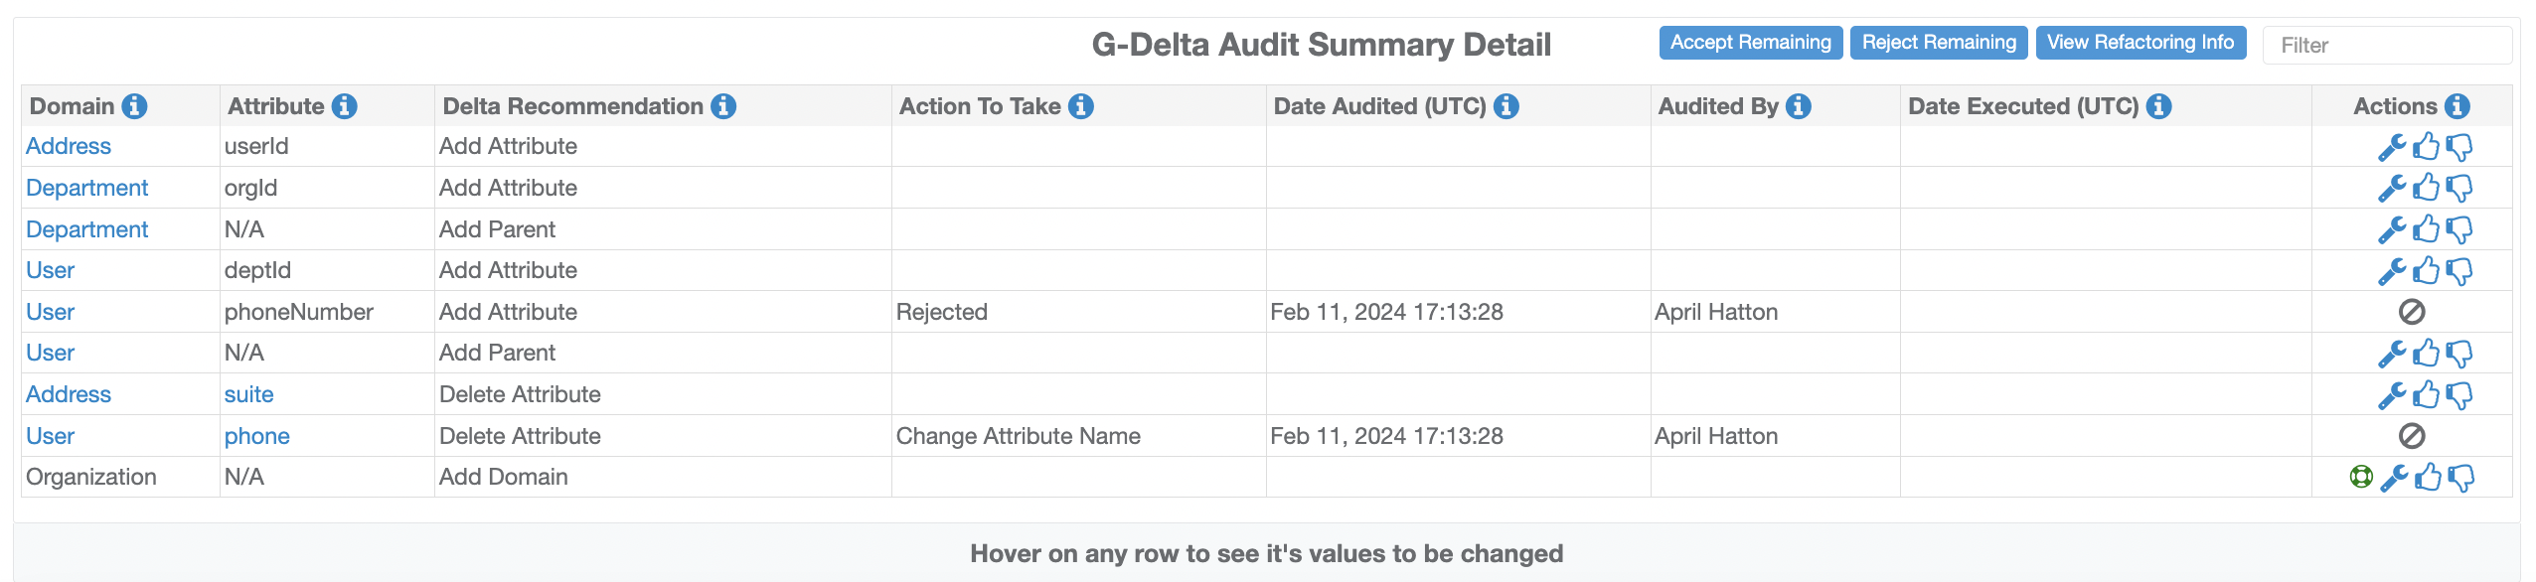Click the wrench icon on User deptId row
2536x582 pixels.
click(2391, 271)
